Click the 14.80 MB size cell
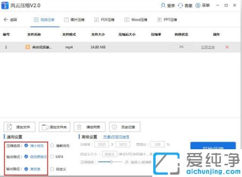The image size is (242, 177). click(98, 47)
